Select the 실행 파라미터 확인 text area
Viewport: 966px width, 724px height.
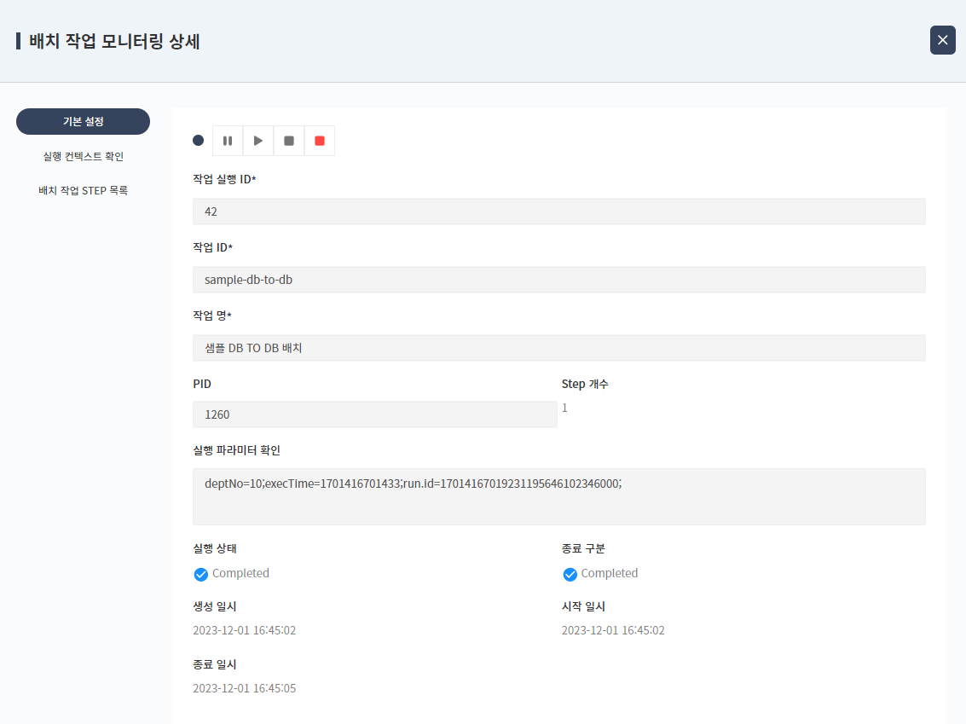click(x=558, y=495)
